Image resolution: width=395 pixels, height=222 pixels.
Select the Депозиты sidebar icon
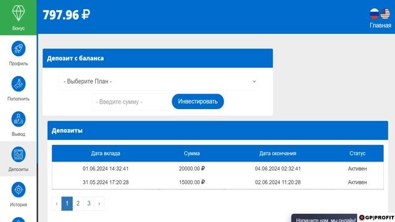pyautogui.click(x=19, y=154)
